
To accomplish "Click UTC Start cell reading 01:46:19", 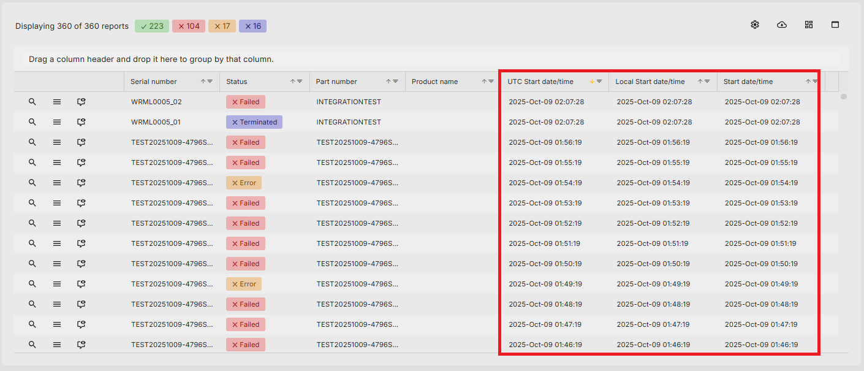I will (x=545, y=345).
